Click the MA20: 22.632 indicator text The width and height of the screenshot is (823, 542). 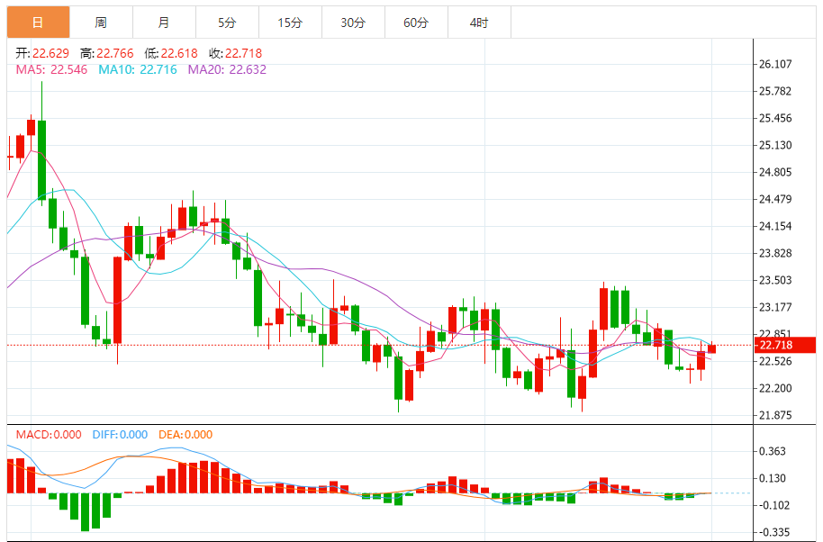(x=227, y=70)
